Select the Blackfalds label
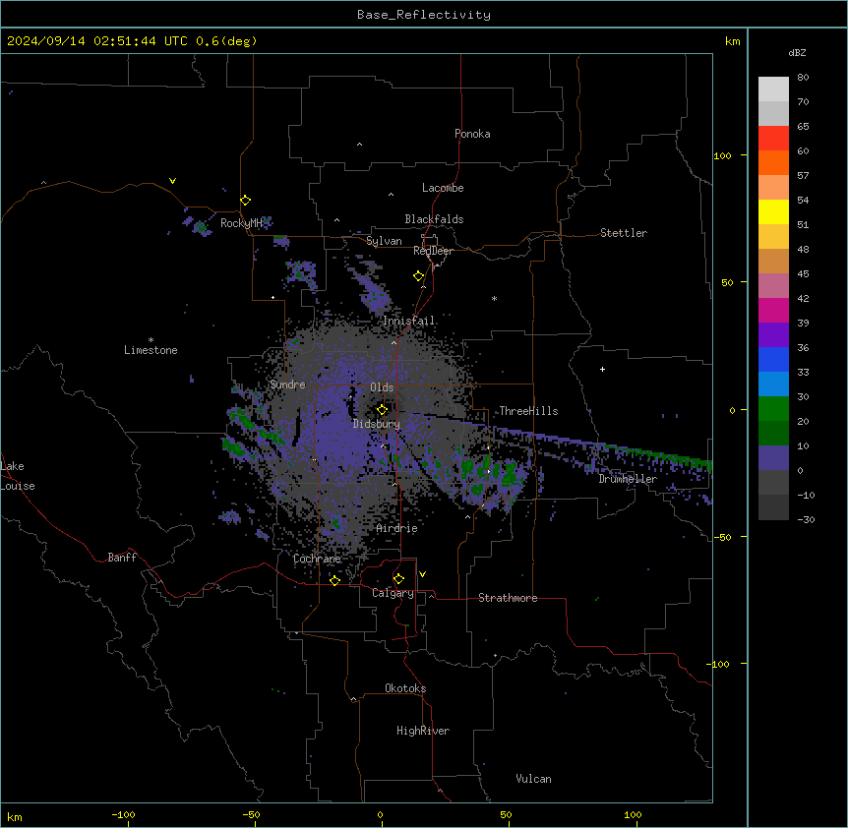The height and width of the screenshot is (828, 848). pyautogui.click(x=434, y=219)
